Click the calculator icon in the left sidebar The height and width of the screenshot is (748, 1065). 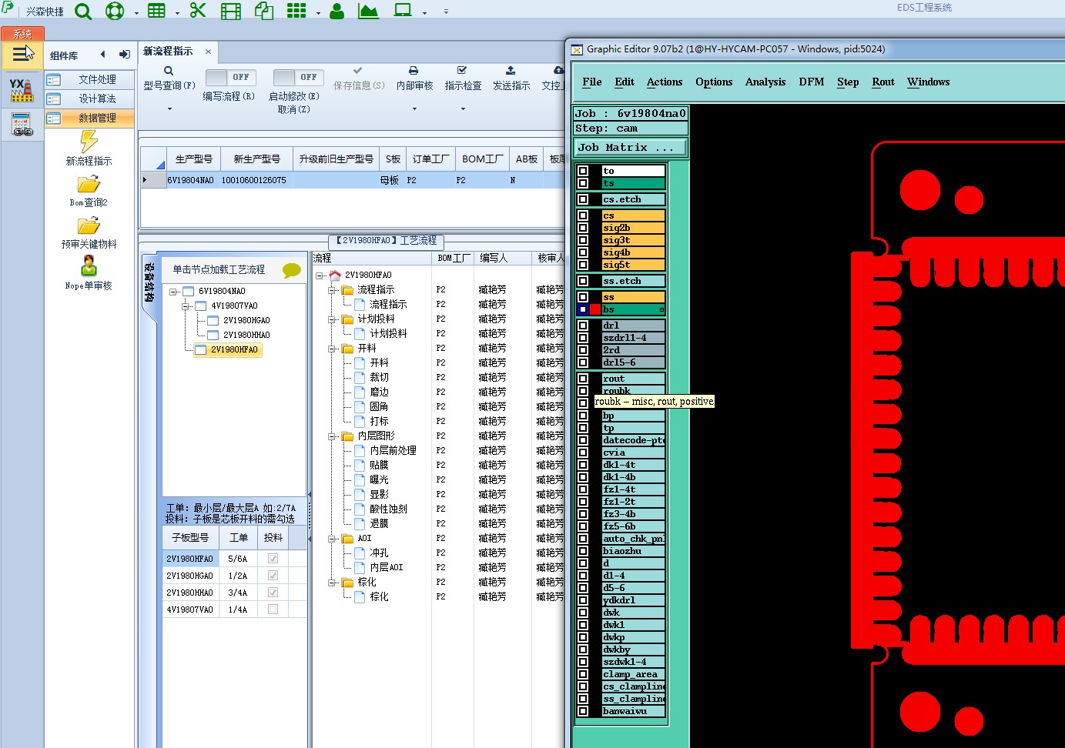tap(22, 124)
